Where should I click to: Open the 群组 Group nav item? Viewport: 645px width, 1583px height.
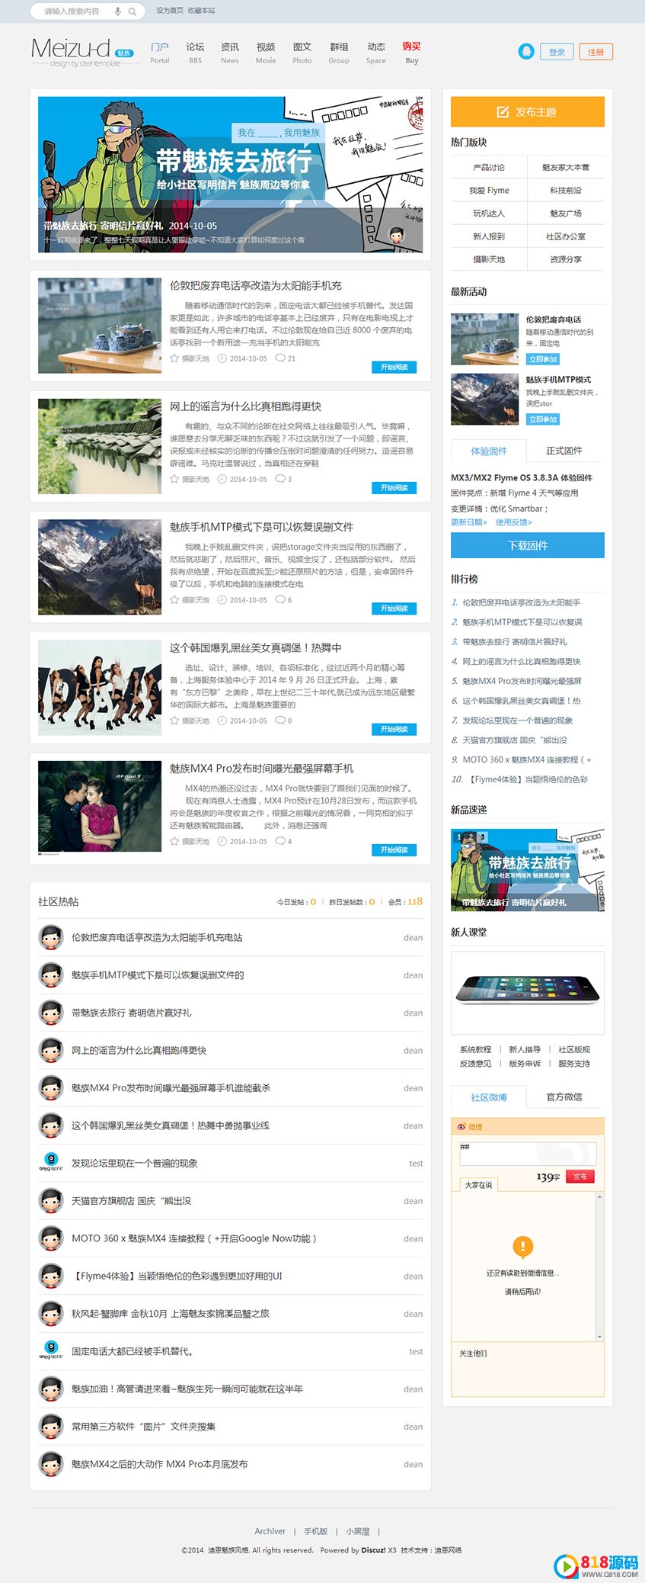pos(339,53)
